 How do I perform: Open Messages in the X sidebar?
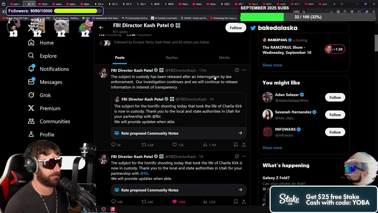[x=45, y=82]
